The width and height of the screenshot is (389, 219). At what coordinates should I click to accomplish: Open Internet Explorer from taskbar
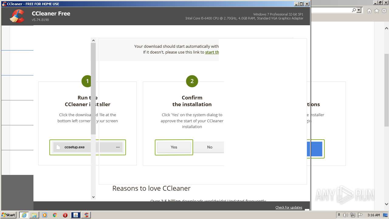click(24, 215)
